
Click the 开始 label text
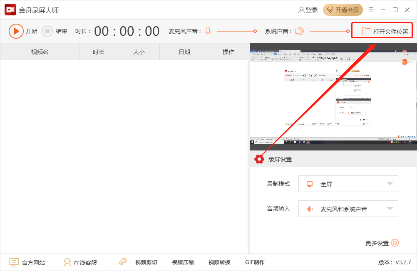coord(31,31)
